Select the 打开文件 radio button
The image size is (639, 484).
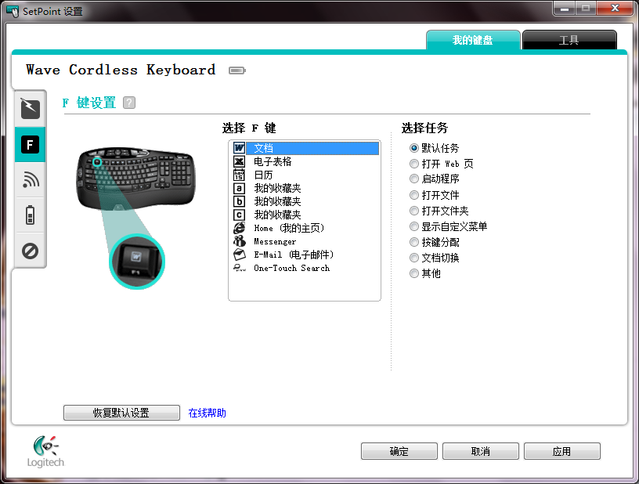pos(414,195)
